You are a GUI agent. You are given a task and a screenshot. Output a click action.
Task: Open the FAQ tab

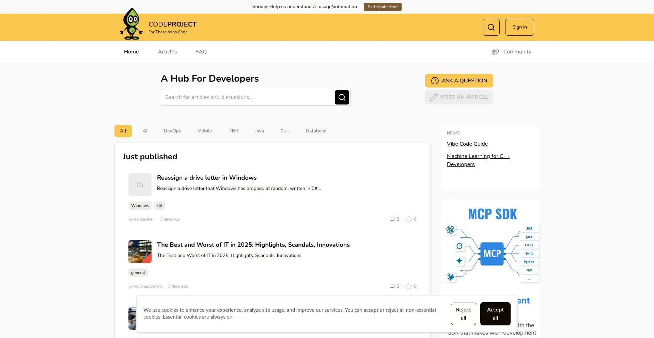(201, 52)
